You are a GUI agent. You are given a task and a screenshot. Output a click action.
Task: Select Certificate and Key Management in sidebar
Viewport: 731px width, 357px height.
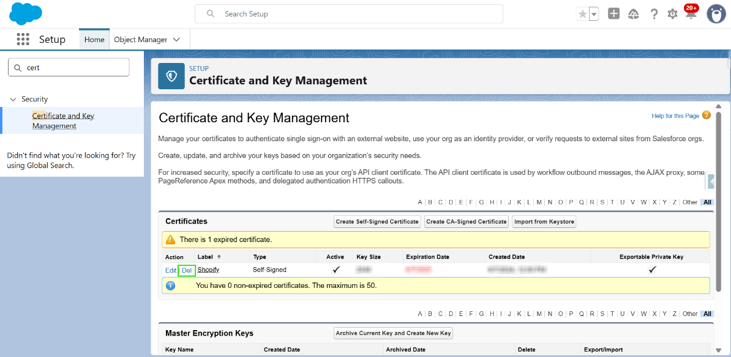coord(63,120)
